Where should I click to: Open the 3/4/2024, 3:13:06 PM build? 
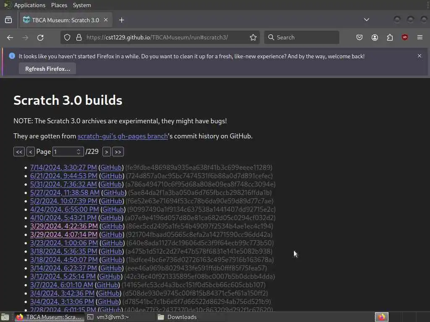pos(62,302)
